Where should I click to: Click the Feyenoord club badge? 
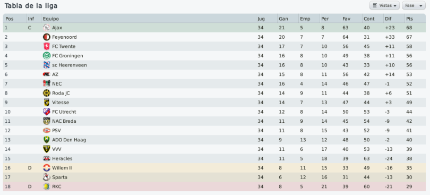pyautogui.click(x=47, y=37)
